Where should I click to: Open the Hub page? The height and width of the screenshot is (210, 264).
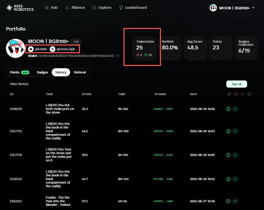click(51, 8)
